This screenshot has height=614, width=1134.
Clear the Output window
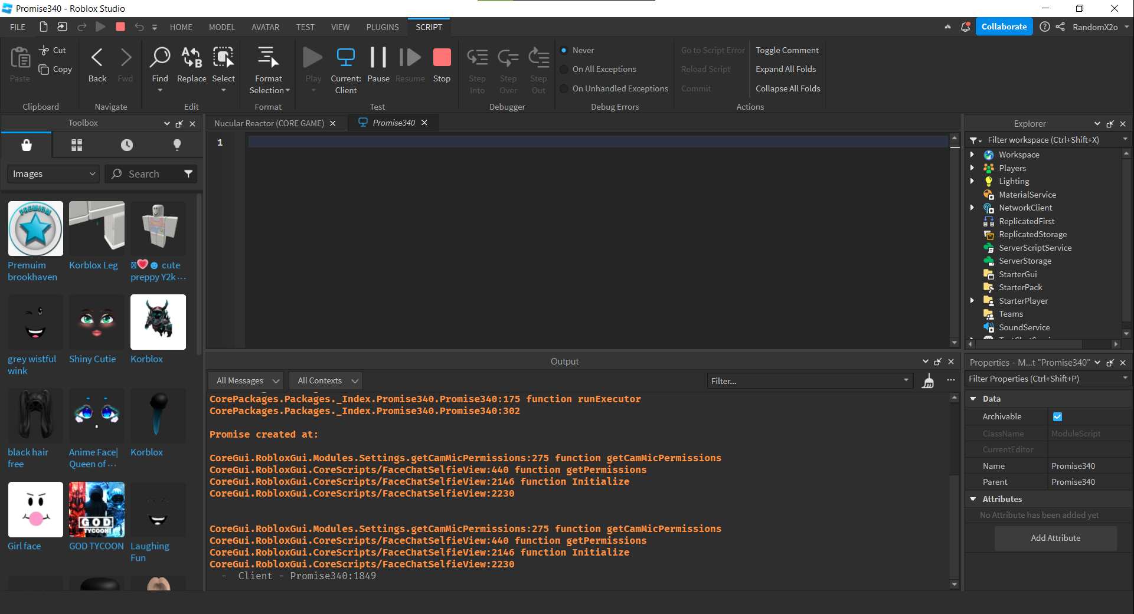pyautogui.click(x=929, y=380)
